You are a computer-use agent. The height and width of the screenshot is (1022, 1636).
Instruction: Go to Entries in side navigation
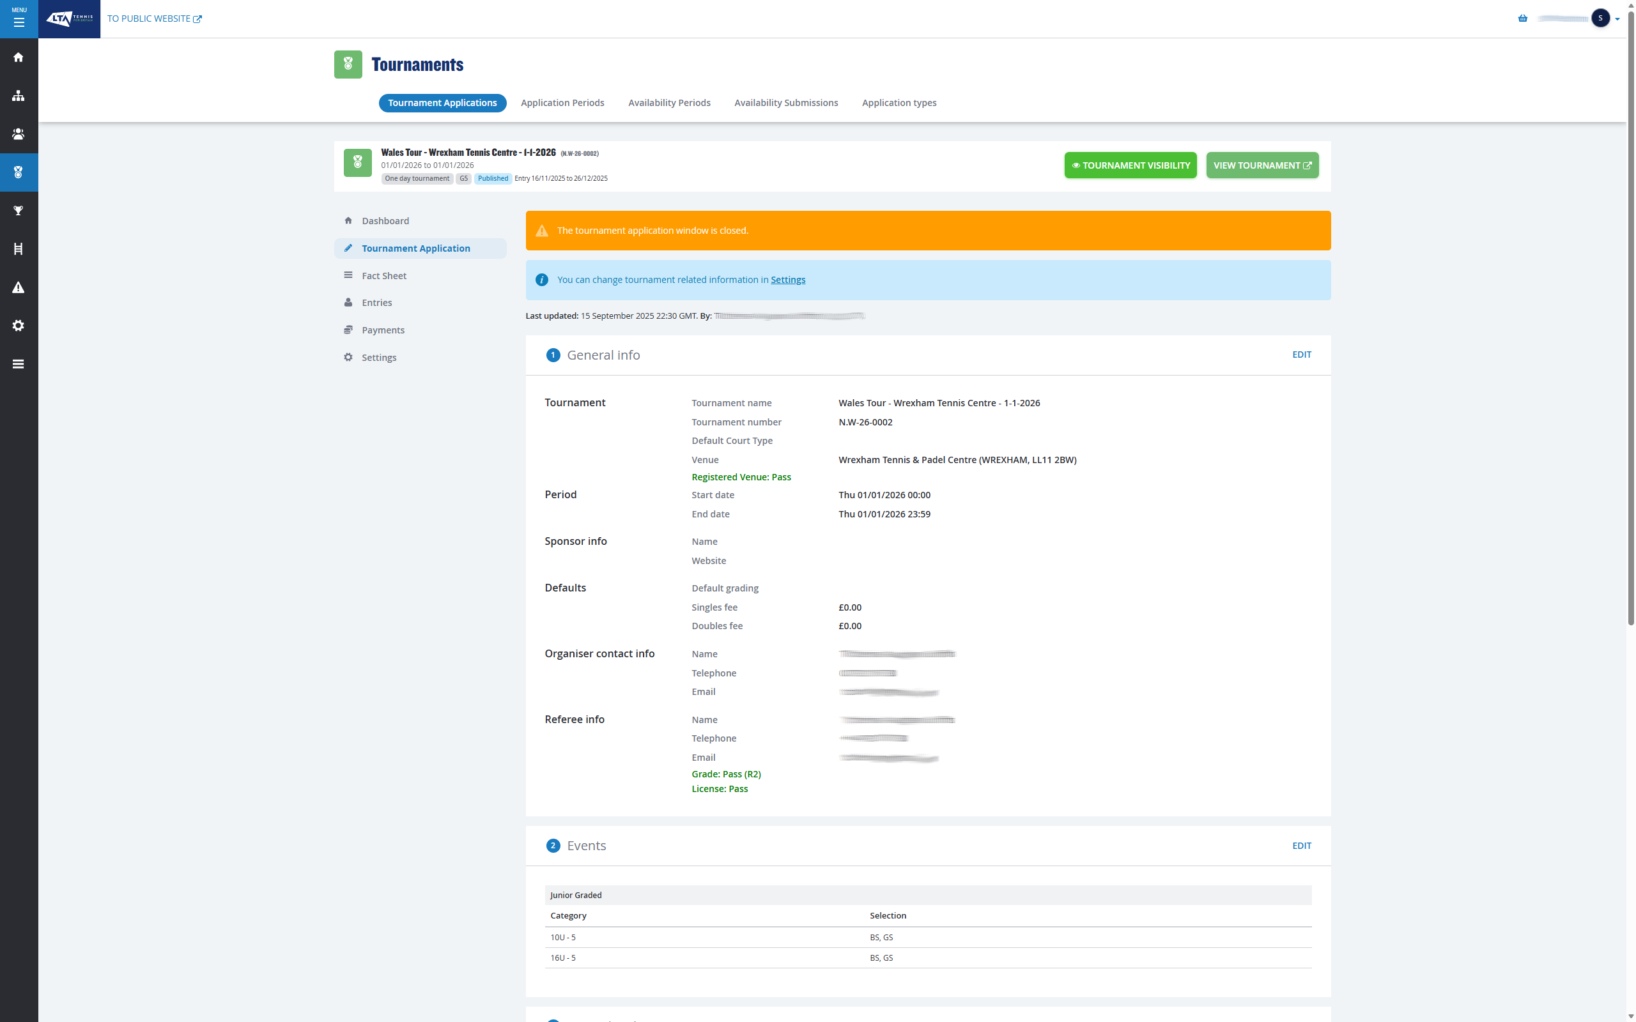tap(376, 303)
